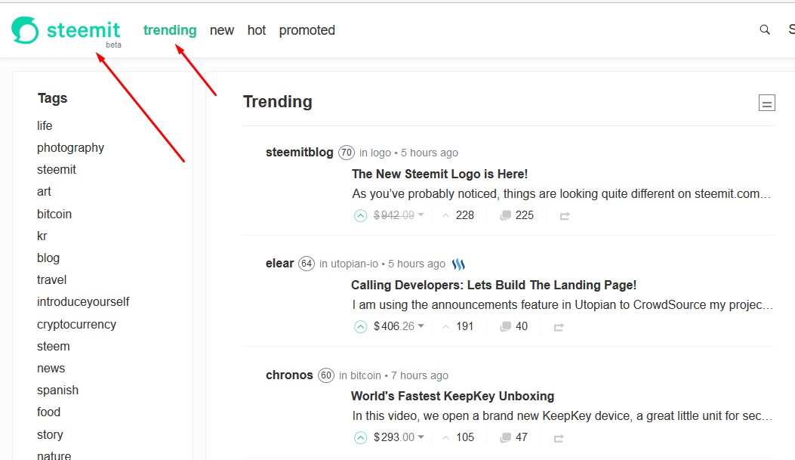Viewport: 795px width, 460px height.
Task: Select the news tag
Action: [x=51, y=368]
